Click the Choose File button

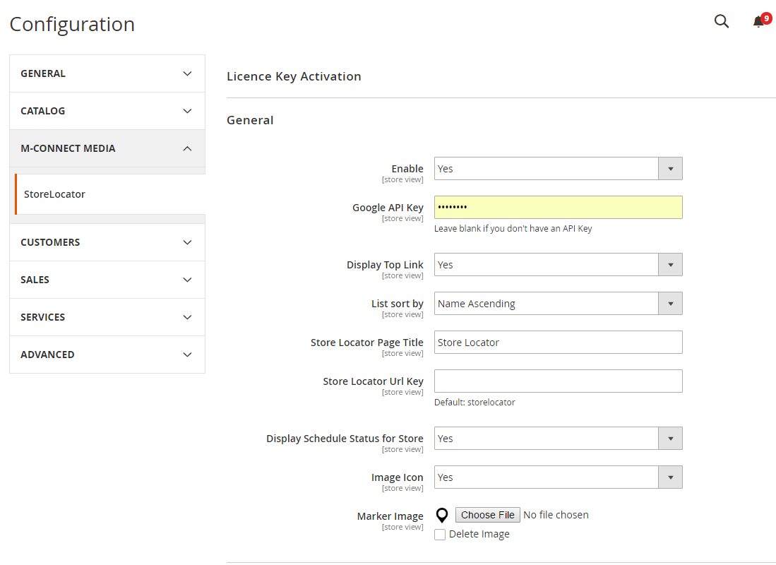click(x=487, y=515)
